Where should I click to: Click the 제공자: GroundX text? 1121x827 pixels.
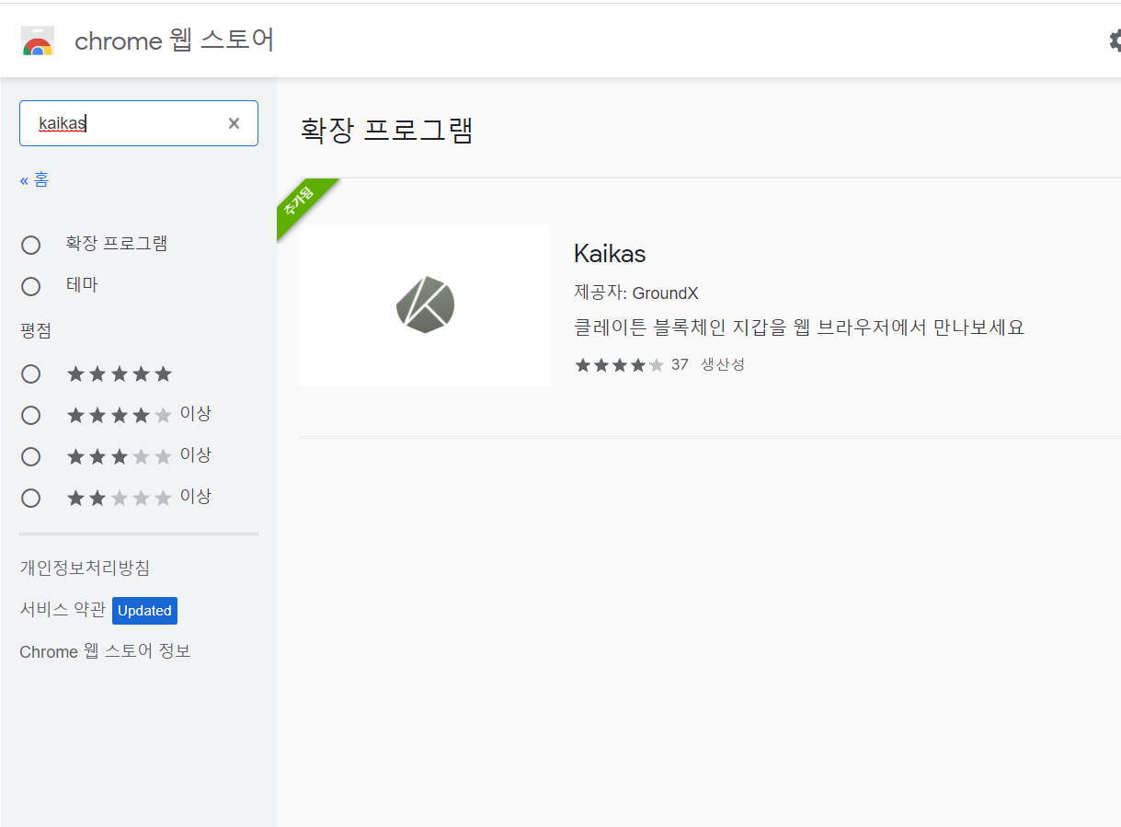636,293
